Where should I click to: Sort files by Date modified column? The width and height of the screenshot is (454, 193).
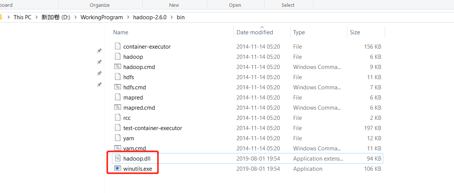[x=255, y=32]
